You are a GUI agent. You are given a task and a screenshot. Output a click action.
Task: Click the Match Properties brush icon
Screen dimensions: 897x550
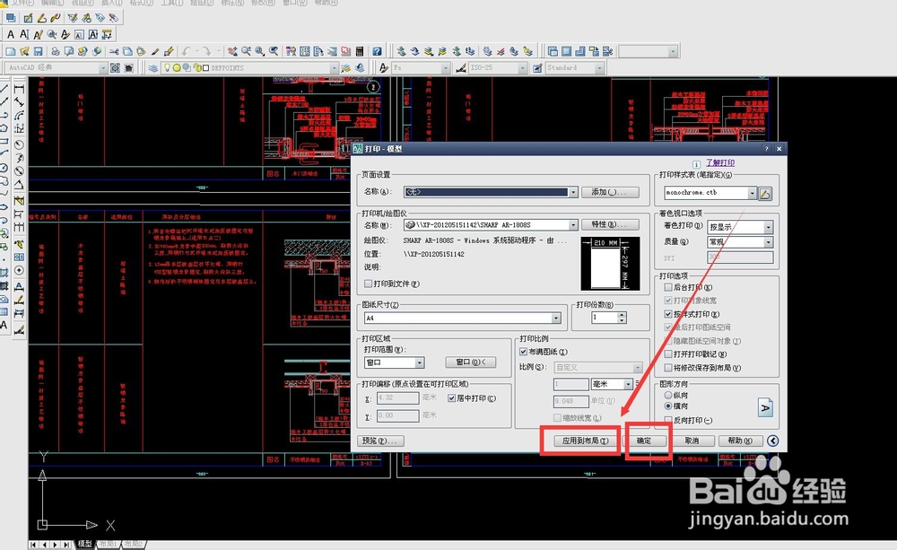(154, 51)
